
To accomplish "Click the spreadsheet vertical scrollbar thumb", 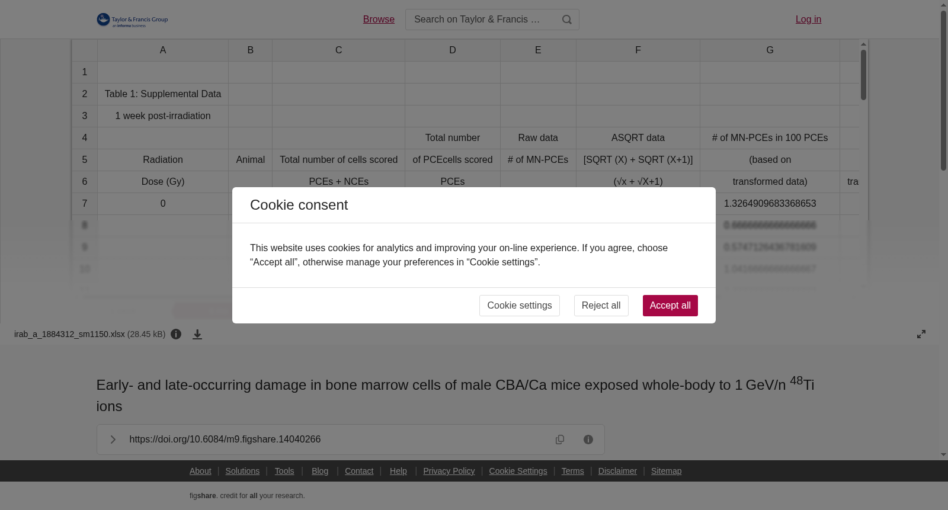I will coord(864,75).
